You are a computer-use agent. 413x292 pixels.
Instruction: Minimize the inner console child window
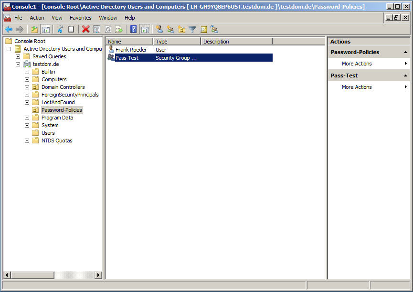pyautogui.click(x=389, y=18)
